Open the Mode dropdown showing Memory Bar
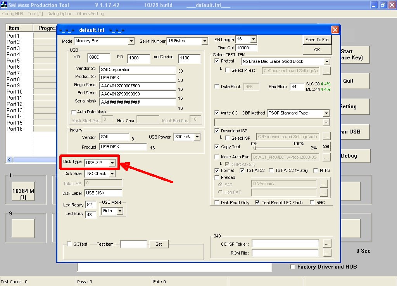This screenshot has width=397, height=286. pyautogui.click(x=131, y=41)
